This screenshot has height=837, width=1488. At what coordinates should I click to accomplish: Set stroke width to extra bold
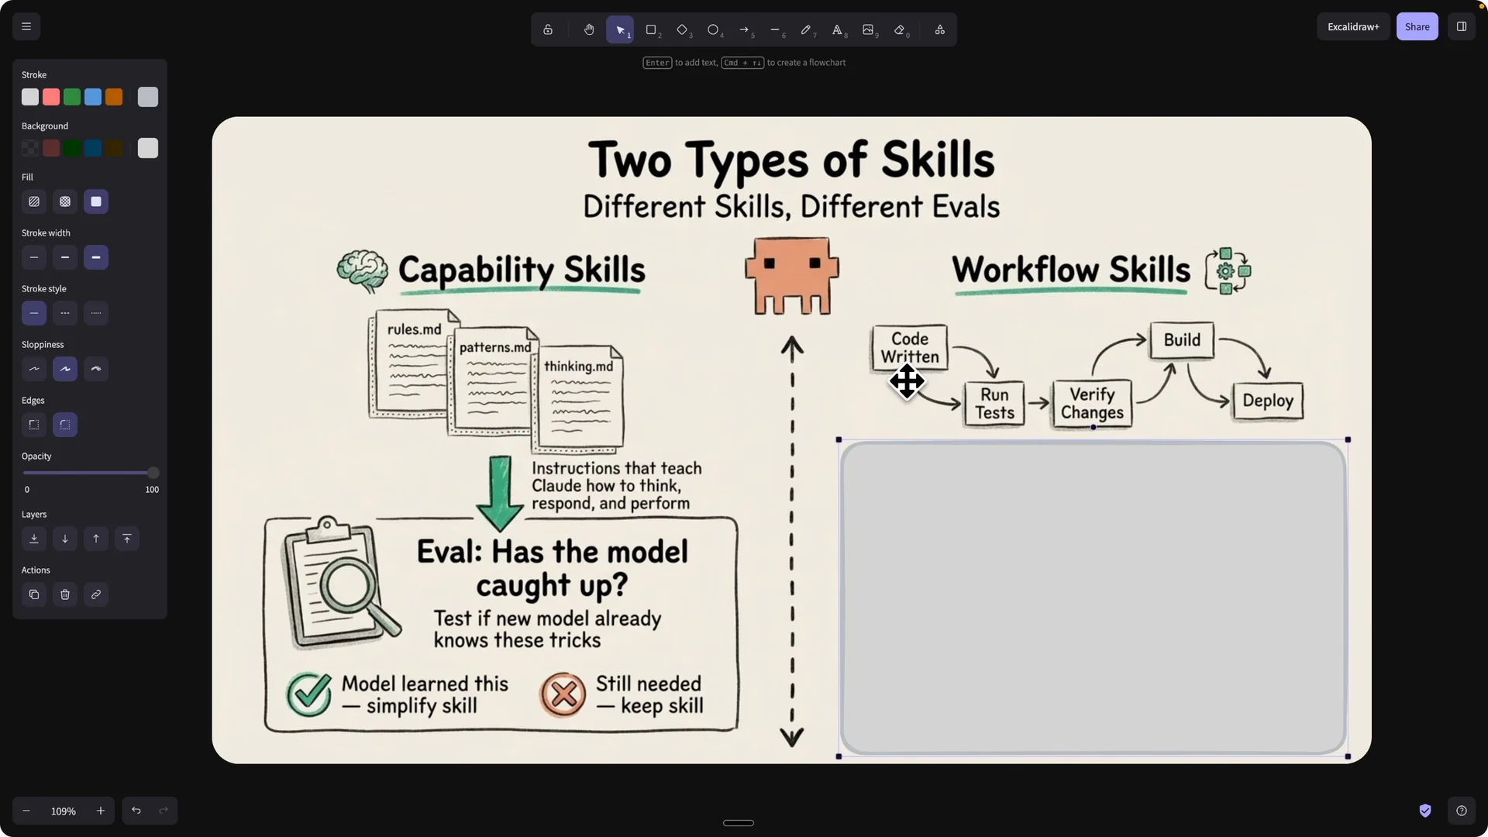[x=96, y=257]
